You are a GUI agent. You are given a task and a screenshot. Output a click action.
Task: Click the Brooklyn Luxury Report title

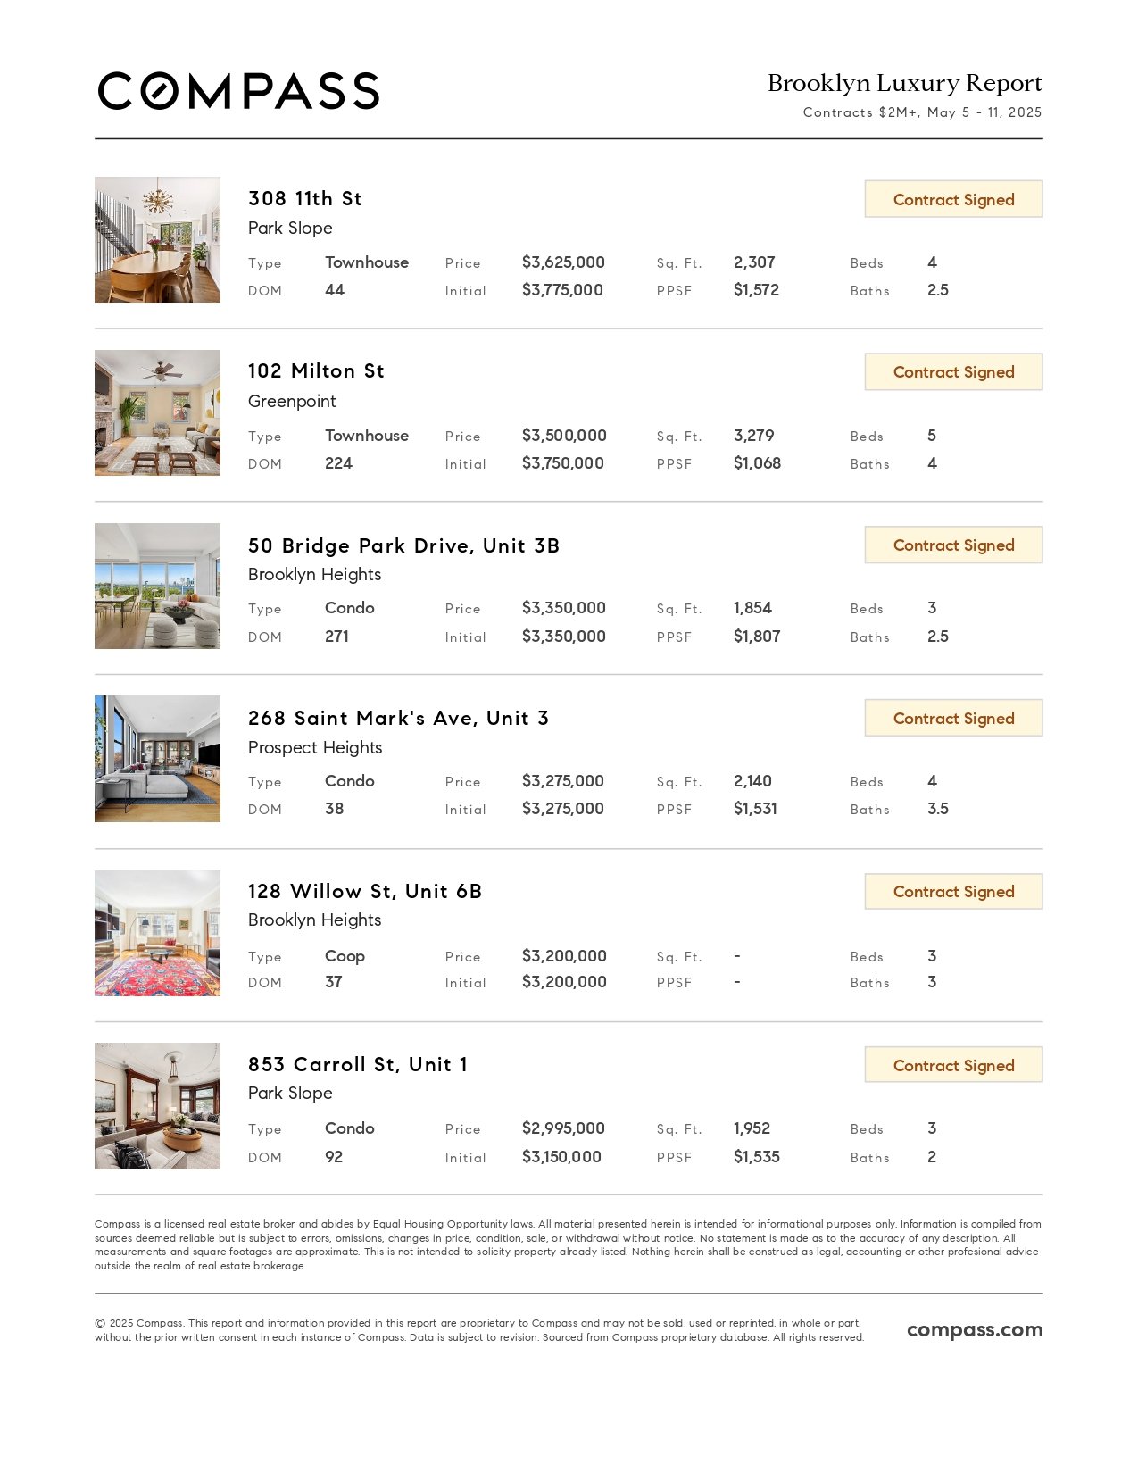tap(905, 83)
